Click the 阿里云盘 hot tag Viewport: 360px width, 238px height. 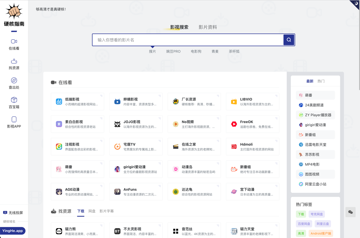tap(323, 224)
